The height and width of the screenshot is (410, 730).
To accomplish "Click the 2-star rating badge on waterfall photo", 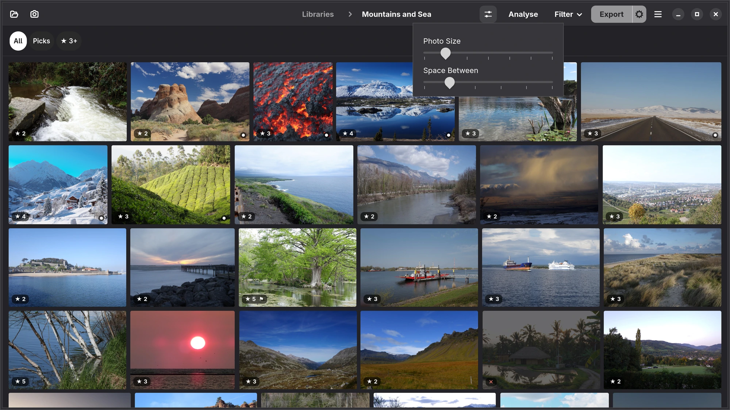I will point(20,133).
